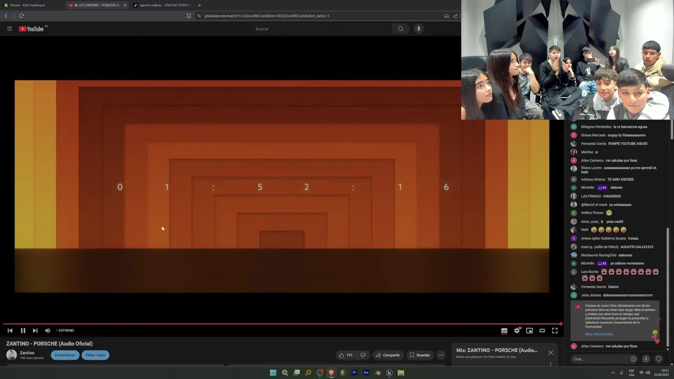Go forward in the browser
Screen dimensions: 674x379
click(x=14, y=16)
